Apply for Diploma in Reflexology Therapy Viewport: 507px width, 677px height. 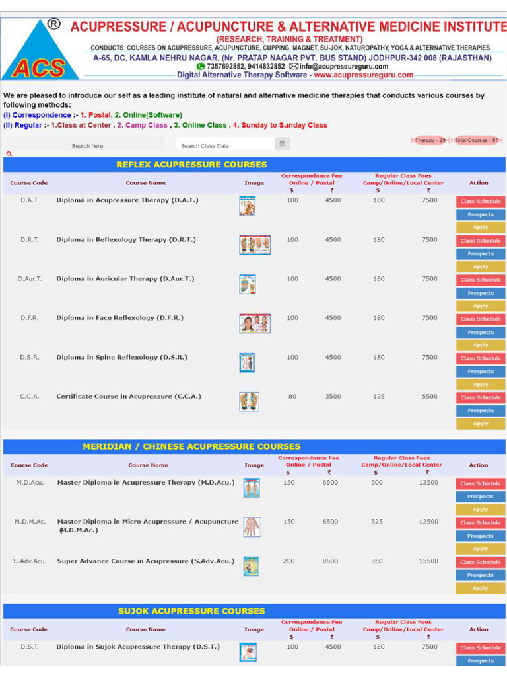(481, 267)
